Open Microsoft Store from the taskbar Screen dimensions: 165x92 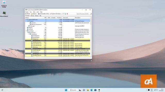(x=95, y=90)
